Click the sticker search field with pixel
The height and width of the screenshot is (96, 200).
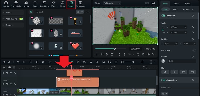(55, 12)
